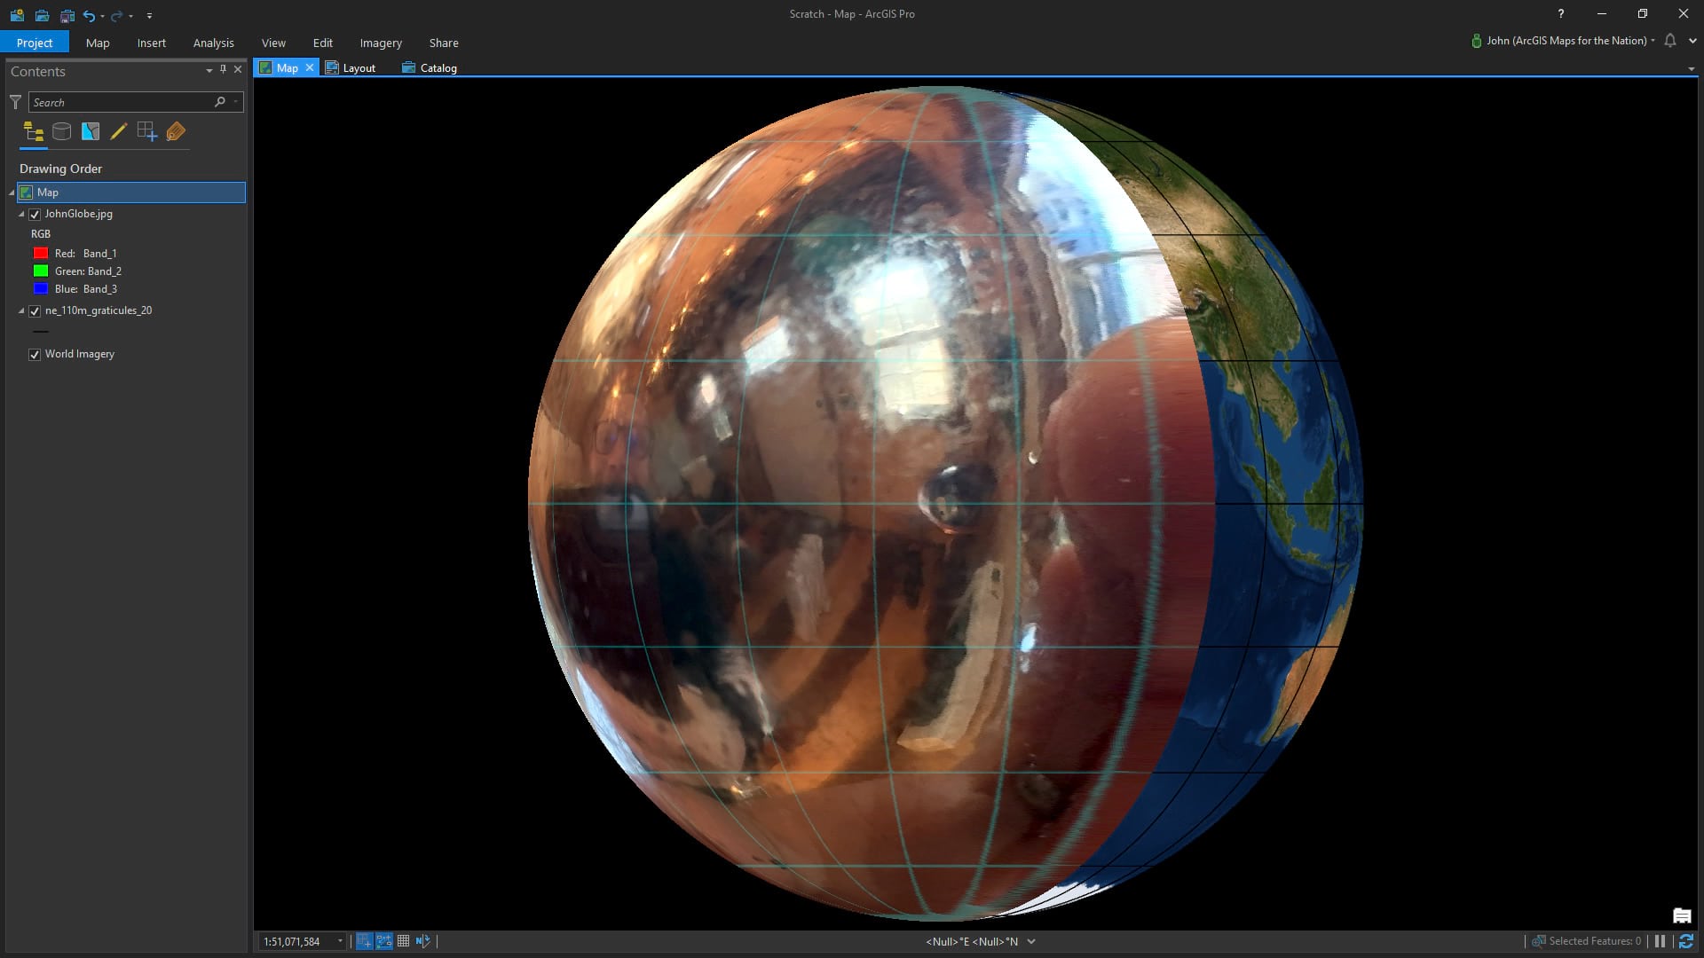Select List By Data Source icon
Image resolution: width=1704 pixels, height=958 pixels.
61,132
